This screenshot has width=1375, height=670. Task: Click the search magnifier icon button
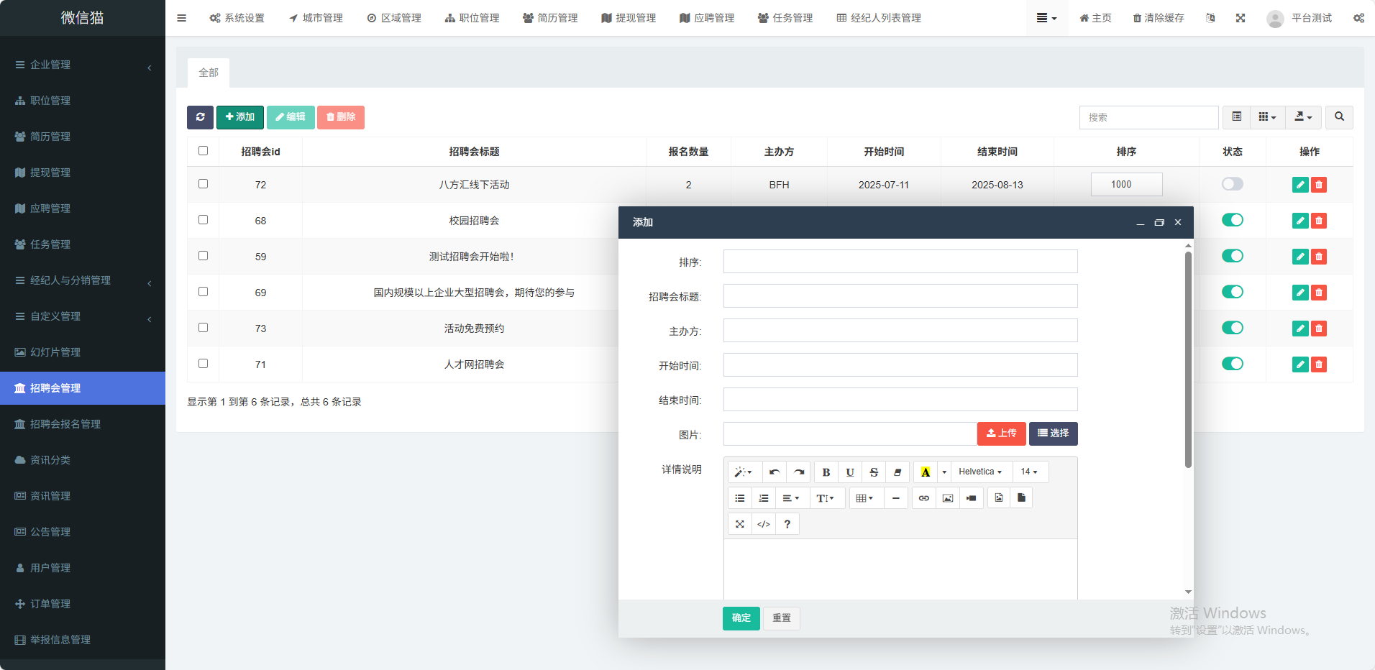(1339, 117)
